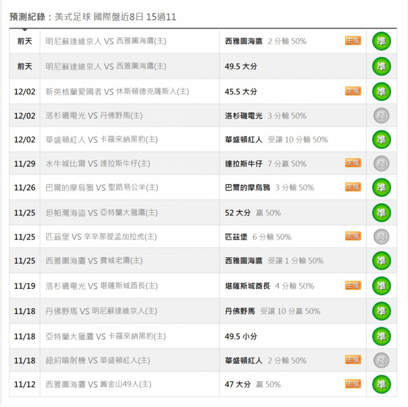Select the matchup 匹茲堡 VS 辛辛那提孟加拉虎(主)
Image resolution: width=408 pixels, height=407 pixels.
coord(101,237)
